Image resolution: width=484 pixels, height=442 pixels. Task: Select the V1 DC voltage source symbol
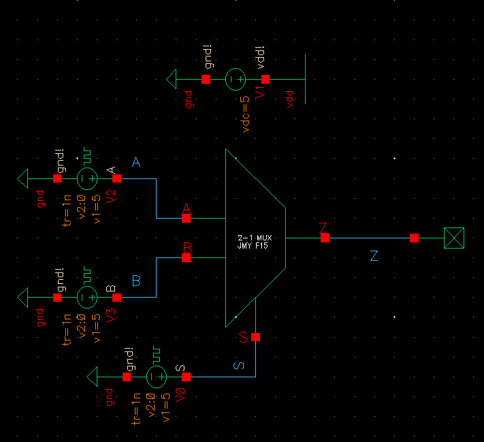pos(236,80)
